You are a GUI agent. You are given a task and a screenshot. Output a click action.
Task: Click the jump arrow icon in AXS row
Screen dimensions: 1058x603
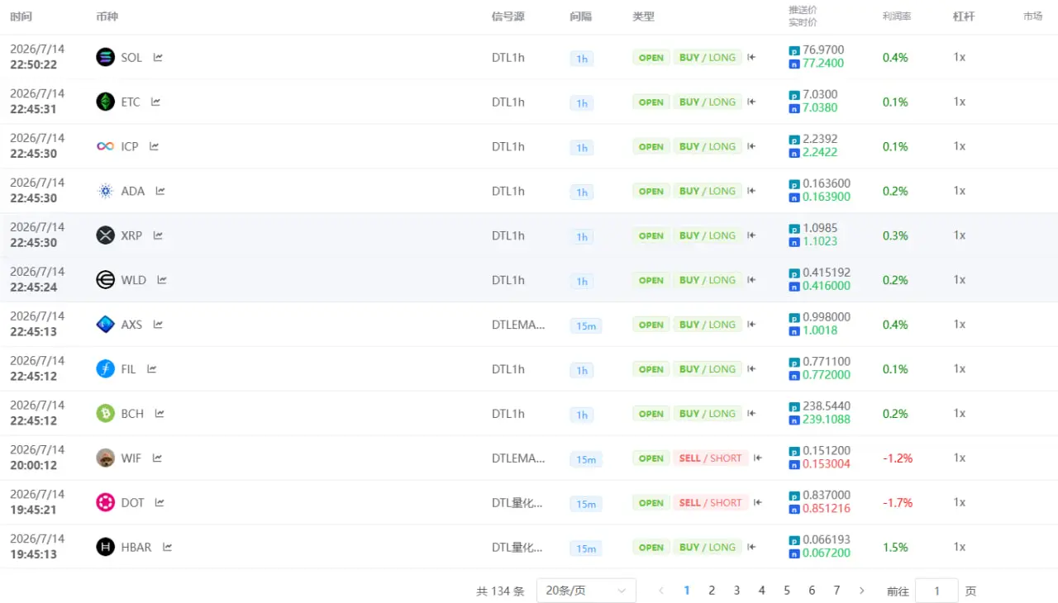coord(751,325)
